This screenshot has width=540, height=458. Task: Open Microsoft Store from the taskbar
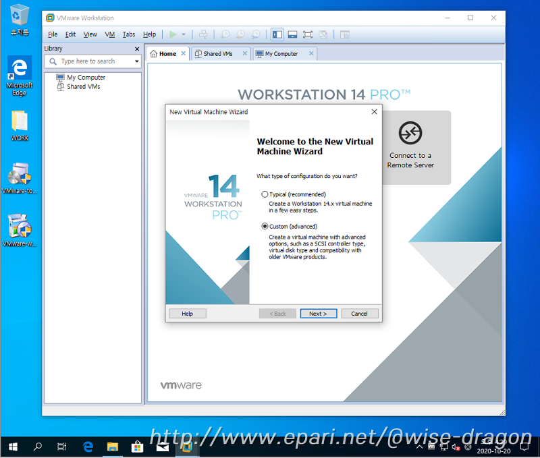click(x=137, y=447)
